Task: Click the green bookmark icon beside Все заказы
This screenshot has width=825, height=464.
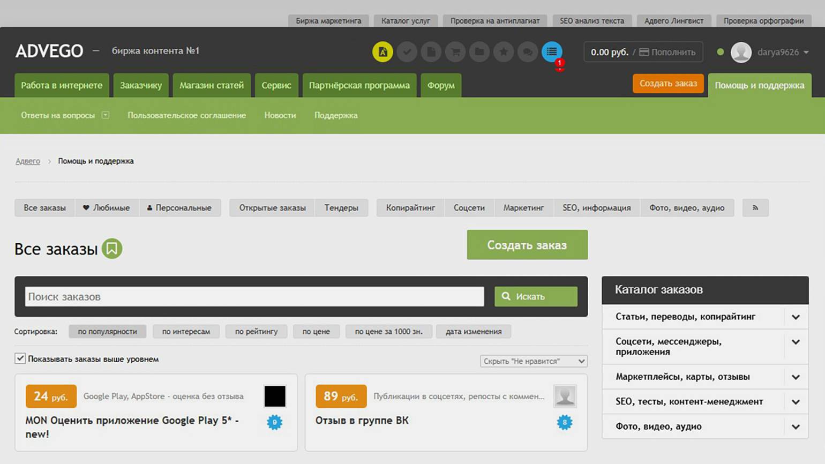Action: pos(112,249)
